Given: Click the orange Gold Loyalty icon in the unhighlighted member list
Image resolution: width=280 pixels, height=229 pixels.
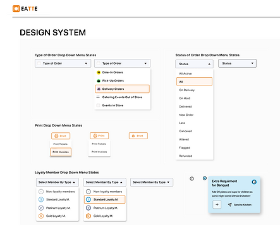Looking at the screenshot, I should [x=41, y=216].
